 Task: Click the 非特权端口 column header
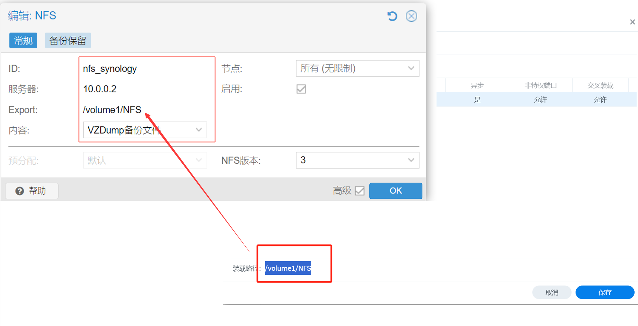coord(540,85)
